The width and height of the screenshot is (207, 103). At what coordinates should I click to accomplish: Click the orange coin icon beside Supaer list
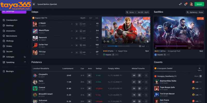click(33, 18)
